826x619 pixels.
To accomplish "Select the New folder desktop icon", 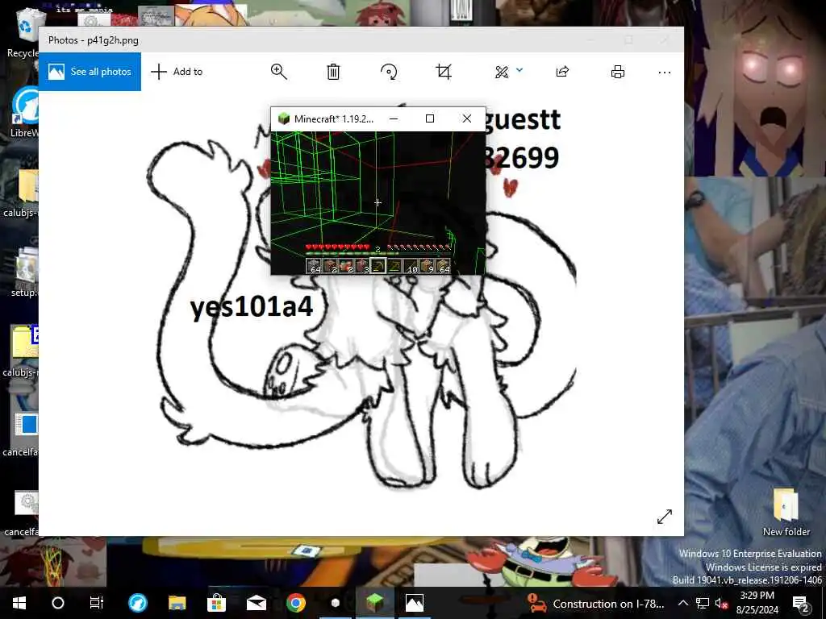I will pos(786,512).
